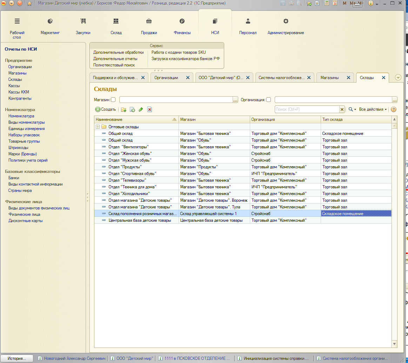Click the copy warehouse item icon

(132, 110)
